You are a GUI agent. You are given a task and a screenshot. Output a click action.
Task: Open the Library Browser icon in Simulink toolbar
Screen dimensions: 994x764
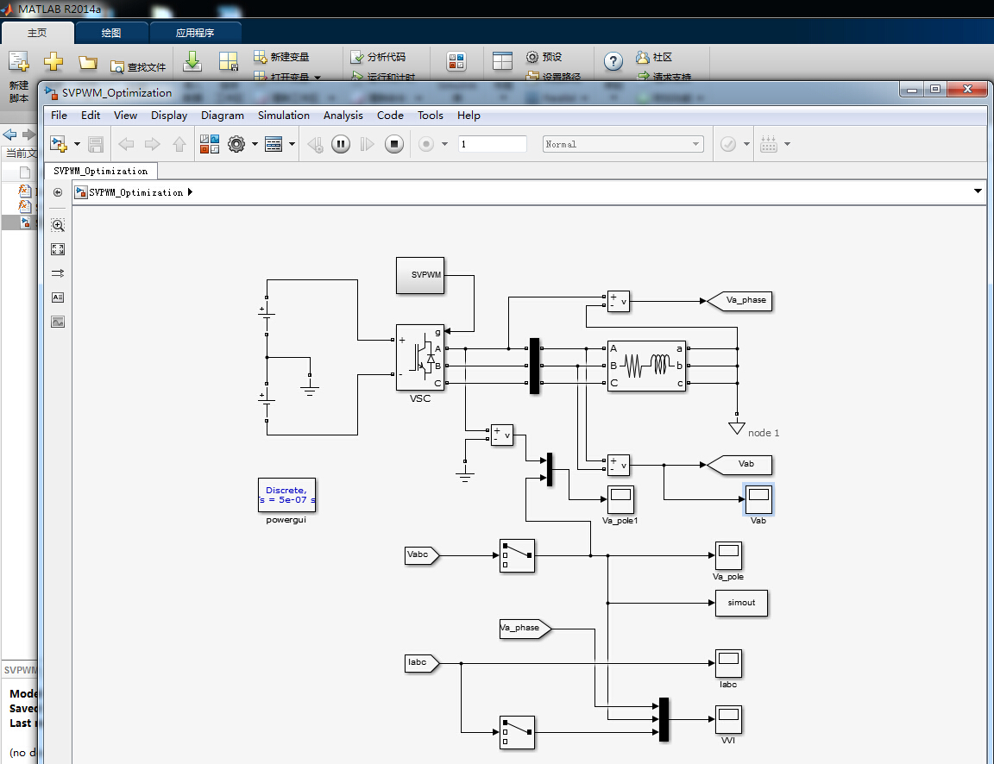209,144
